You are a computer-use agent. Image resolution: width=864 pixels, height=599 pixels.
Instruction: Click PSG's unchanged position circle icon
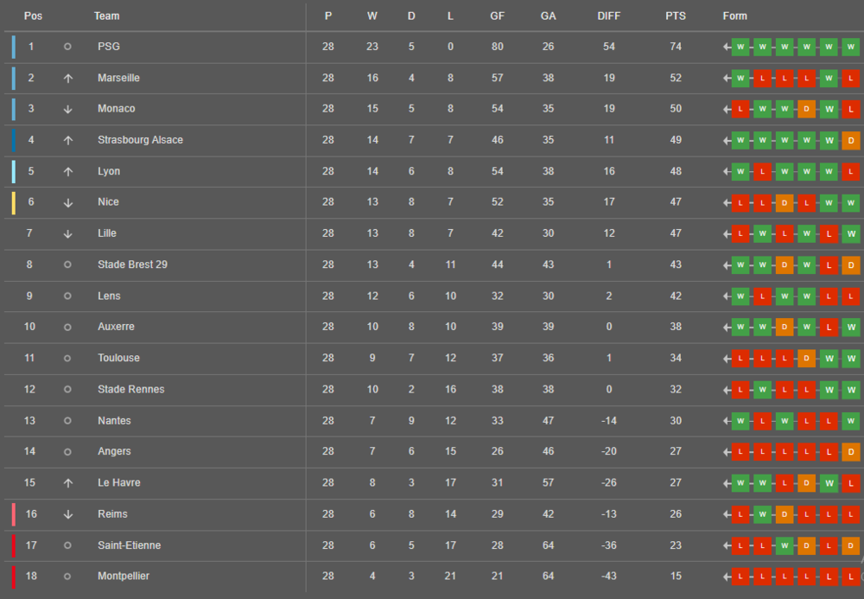(67, 47)
